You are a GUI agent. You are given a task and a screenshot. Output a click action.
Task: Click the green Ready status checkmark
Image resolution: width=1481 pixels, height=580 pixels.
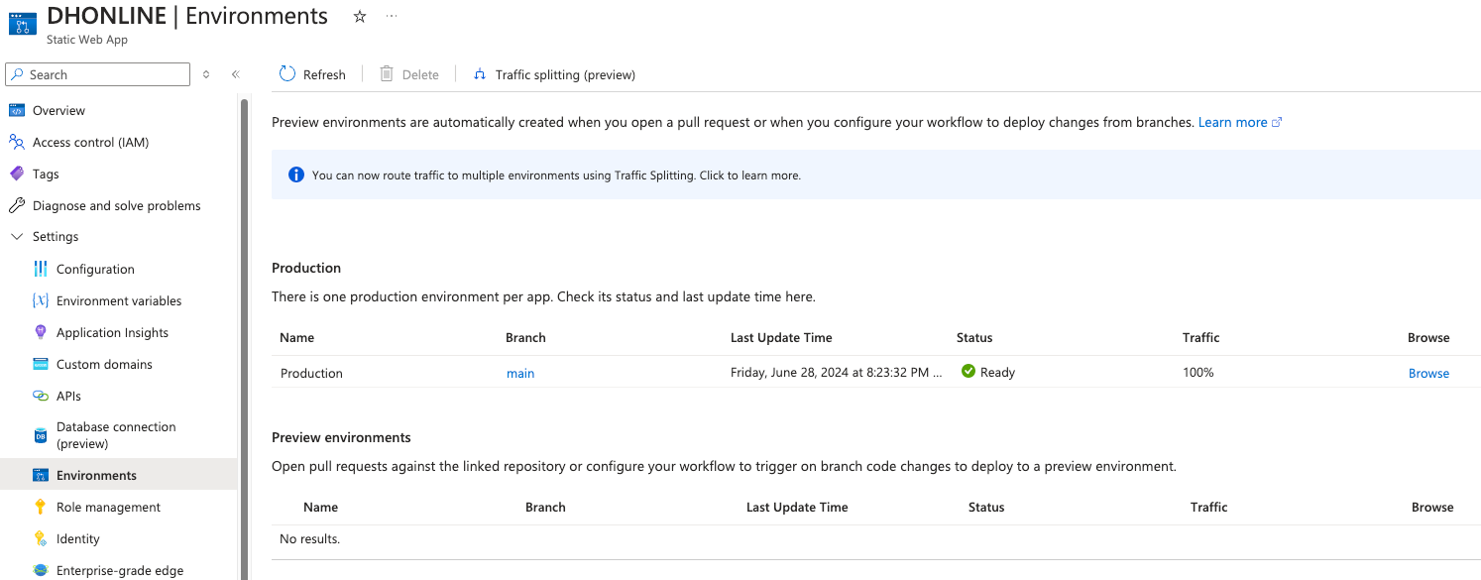(x=968, y=372)
